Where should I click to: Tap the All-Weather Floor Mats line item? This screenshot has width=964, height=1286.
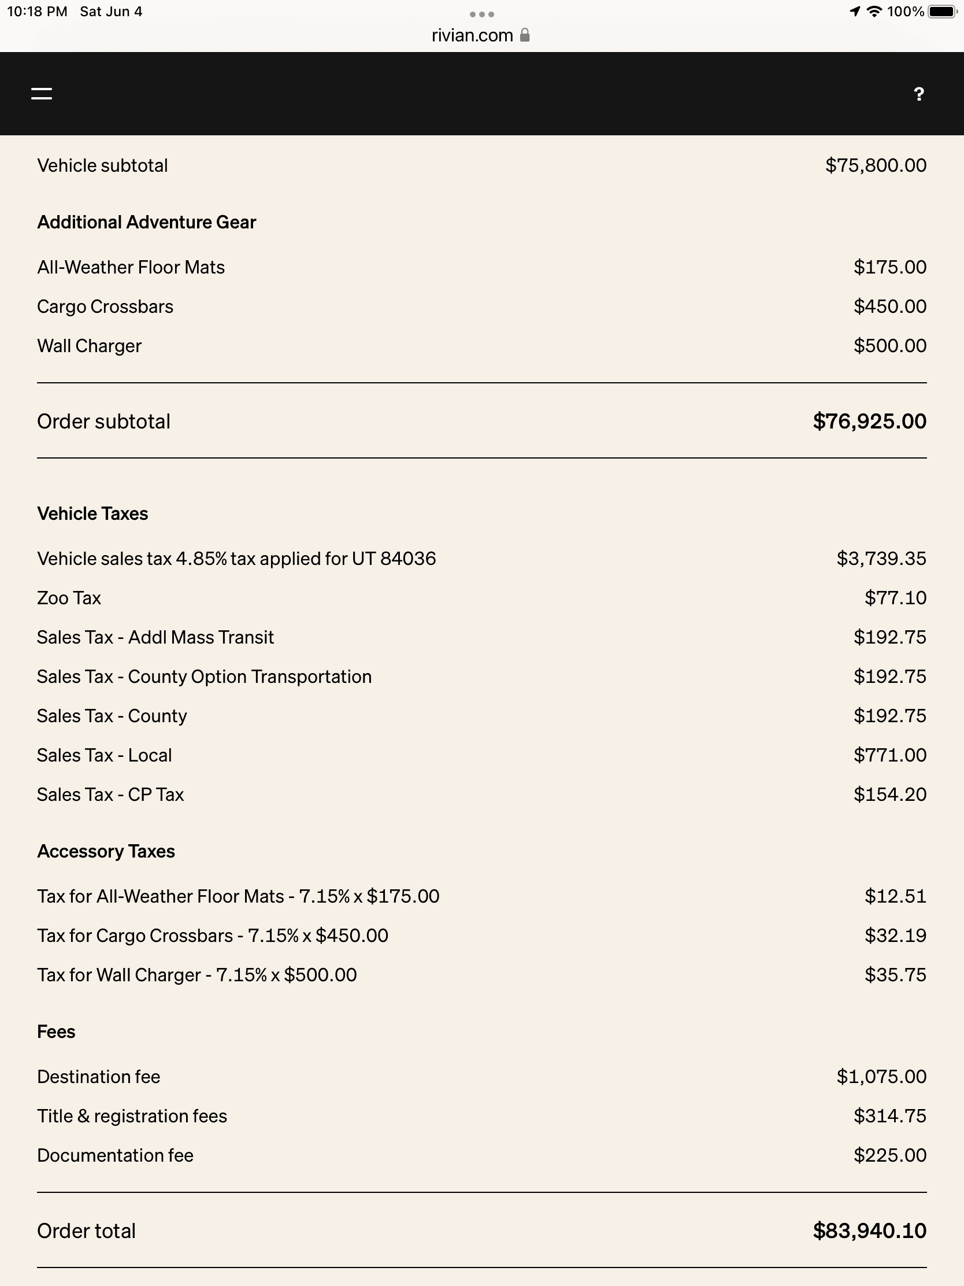[481, 267]
